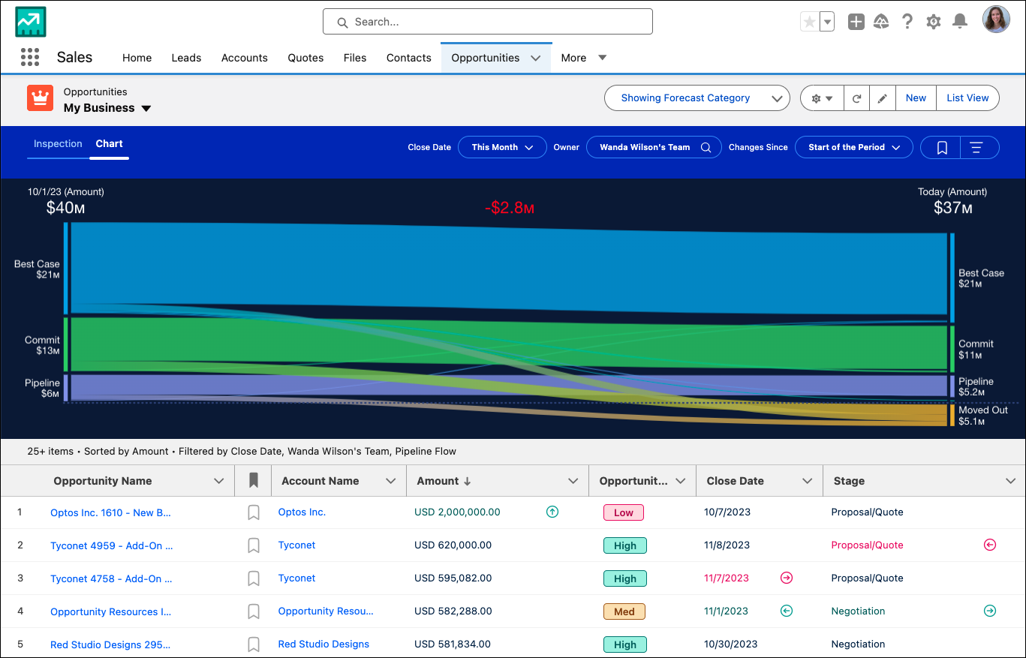Switch to the Inspection tab
Image resolution: width=1026 pixels, height=658 pixels.
point(58,144)
